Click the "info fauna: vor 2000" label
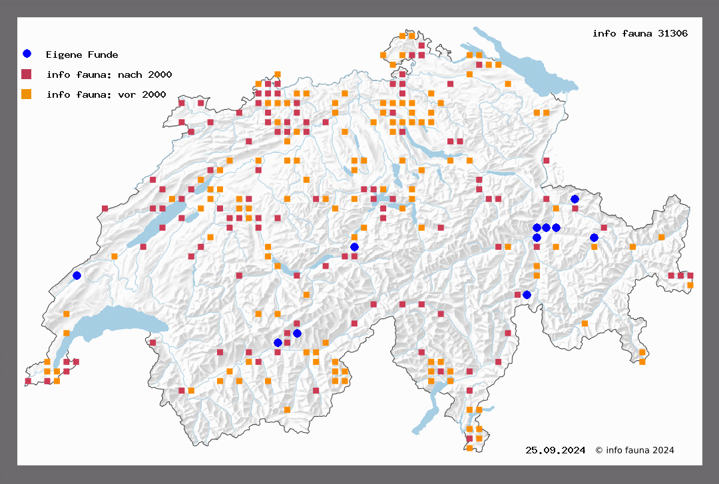This screenshot has width=719, height=484. point(106,94)
